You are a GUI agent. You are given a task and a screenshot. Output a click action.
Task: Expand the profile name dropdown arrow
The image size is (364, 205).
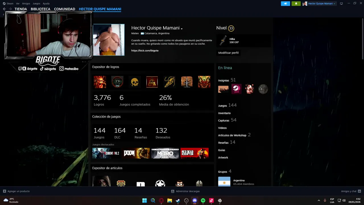(x=182, y=28)
